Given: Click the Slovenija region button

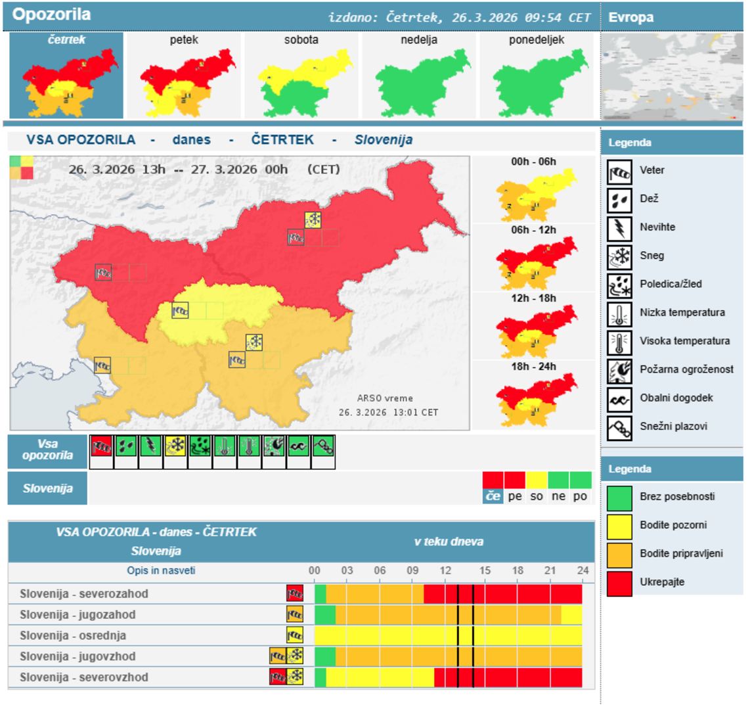Looking at the screenshot, I should 47,488.
